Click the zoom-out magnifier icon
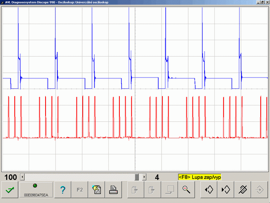Viewport: 270px width, 203px height. tap(186, 189)
